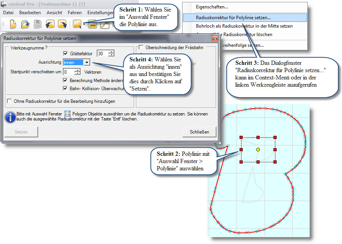Enable Überschneidung der Fräsbahn checkbox
The image size is (342, 244).
pos(141,47)
